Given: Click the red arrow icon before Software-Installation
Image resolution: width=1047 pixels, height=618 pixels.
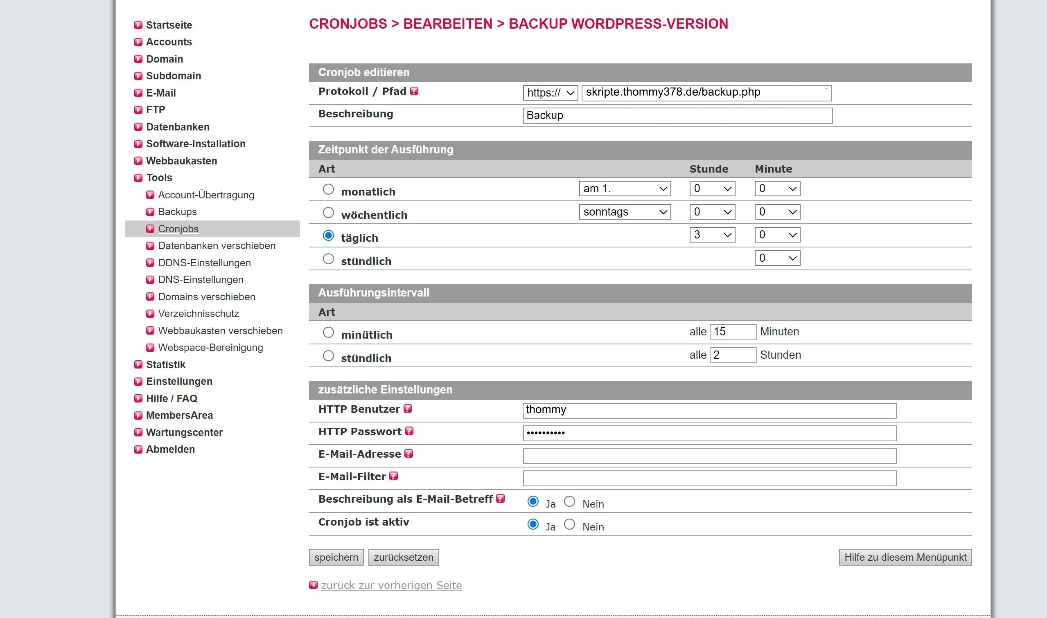Looking at the screenshot, I should point(138,144).
